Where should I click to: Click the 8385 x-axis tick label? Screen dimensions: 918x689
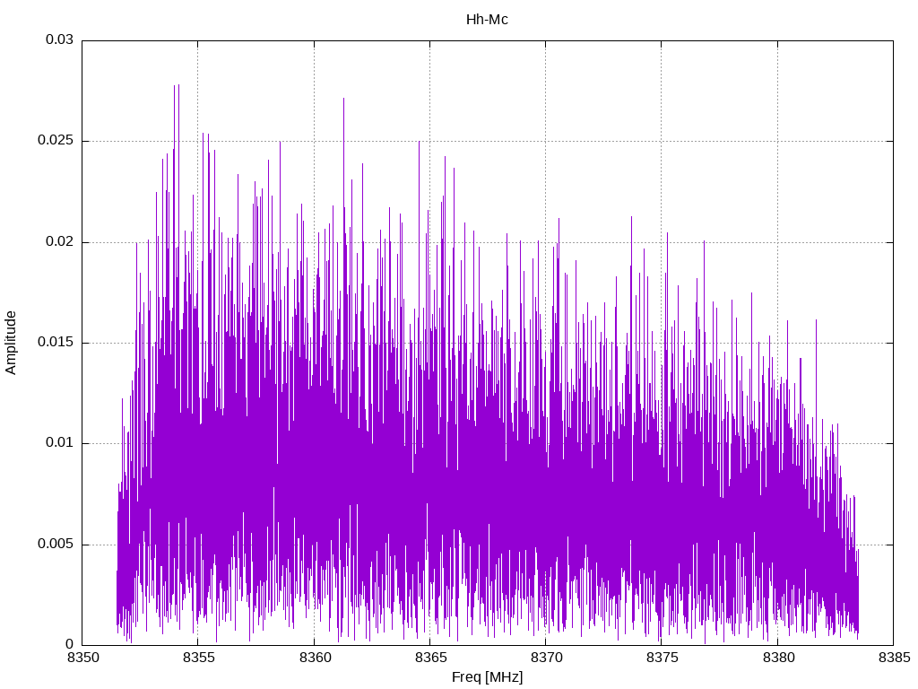click(894, 658)
